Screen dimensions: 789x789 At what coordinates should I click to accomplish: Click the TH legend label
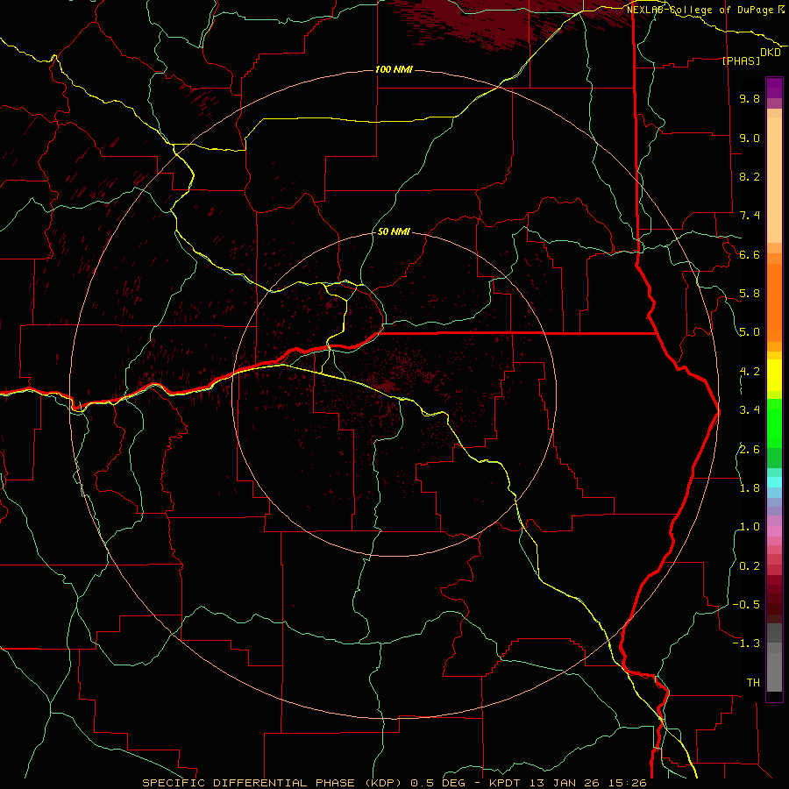tap(753, 683)
